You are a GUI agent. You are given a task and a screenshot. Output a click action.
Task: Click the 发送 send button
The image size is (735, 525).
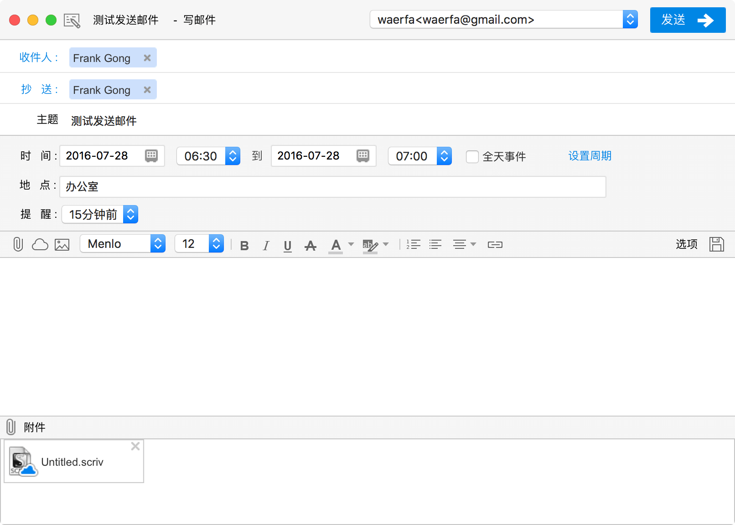688,20
